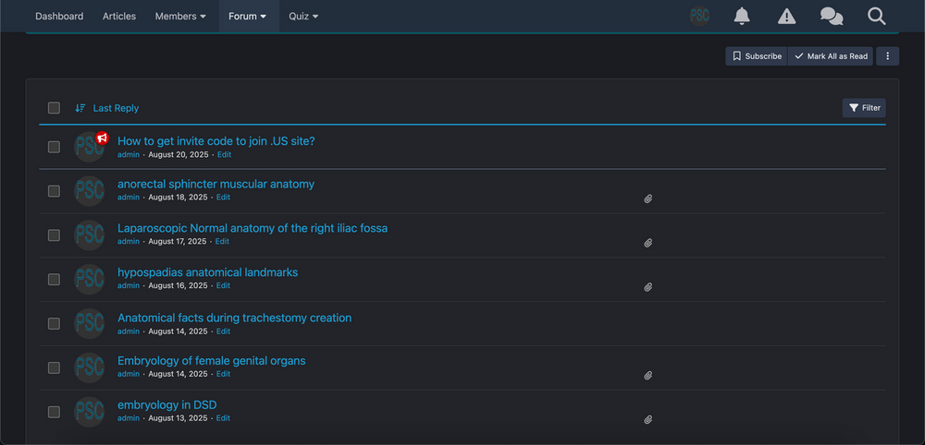Image resolution: width=925 pixels, height=445 pixels.
Task: Click PSC avatar on hypospadias landmarks thread
Action: click(x=89, y=279)
